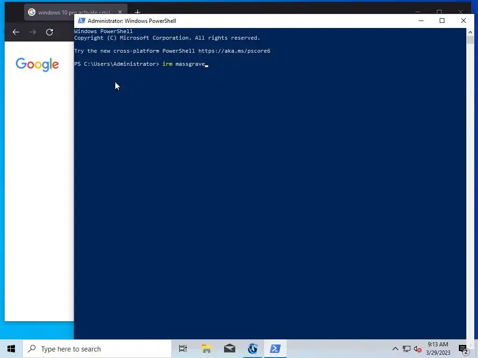The image size is (478, 358).
Task: Click the 'PS C:\Users\Administrator>' prompt
Action: [x=116, y=64]
